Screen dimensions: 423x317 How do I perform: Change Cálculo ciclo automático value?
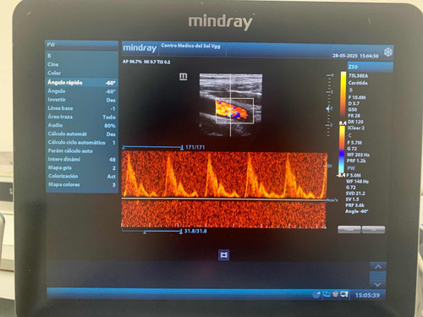click(81, 142)
